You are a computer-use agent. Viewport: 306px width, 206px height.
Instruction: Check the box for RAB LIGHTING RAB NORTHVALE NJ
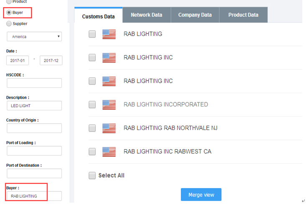tap(92, 128)
